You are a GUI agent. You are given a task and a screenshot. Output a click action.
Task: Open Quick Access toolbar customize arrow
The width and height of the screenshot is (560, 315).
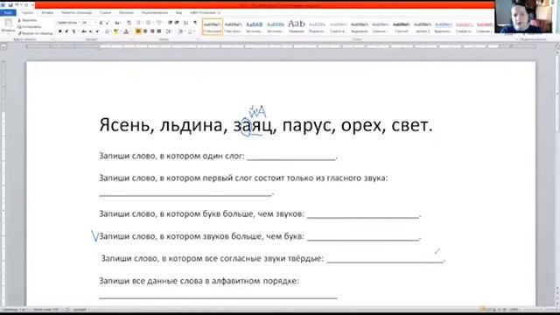(x=32, y=5)
